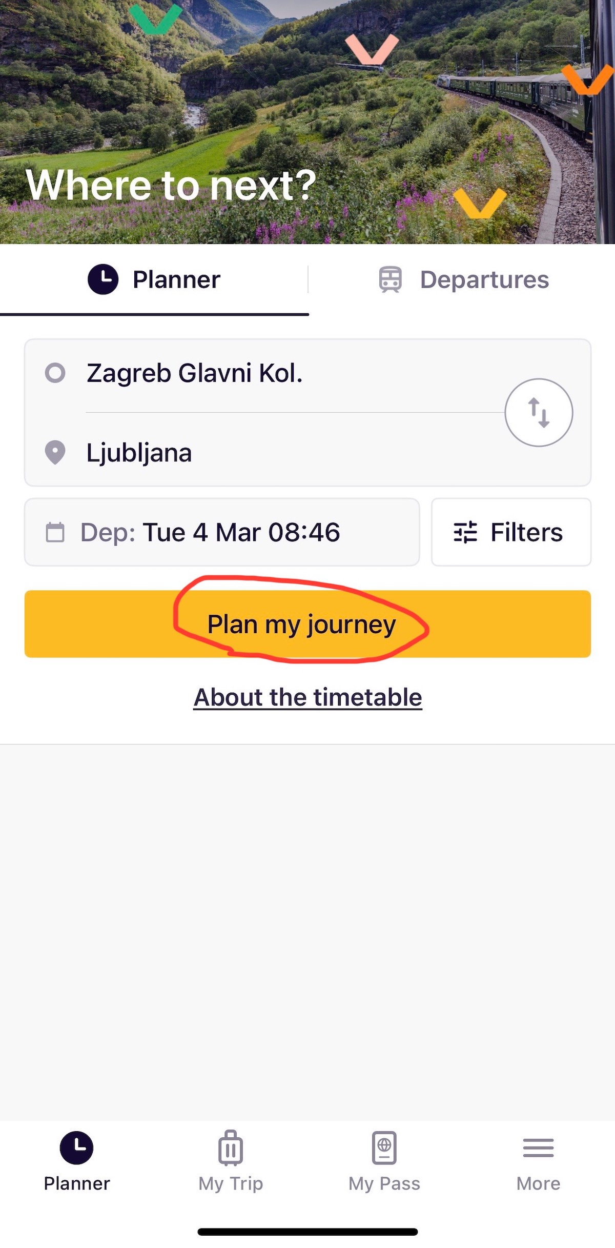Tap the destination pin icon
Screen dimensions: 615x1248
click(x=55, y=452)
